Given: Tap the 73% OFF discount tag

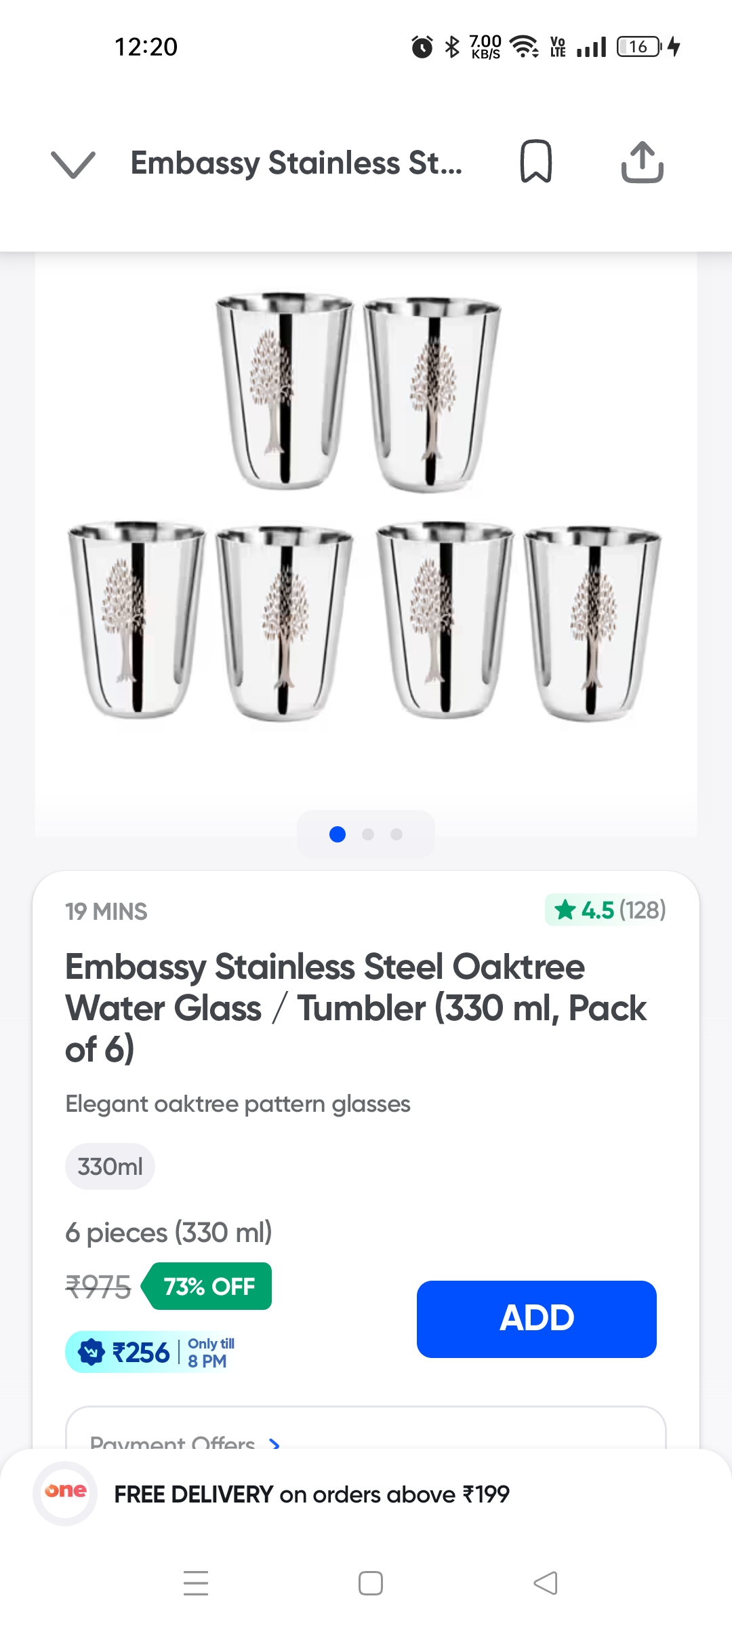Looking at the screenshot, I should tap(208, 1286).
